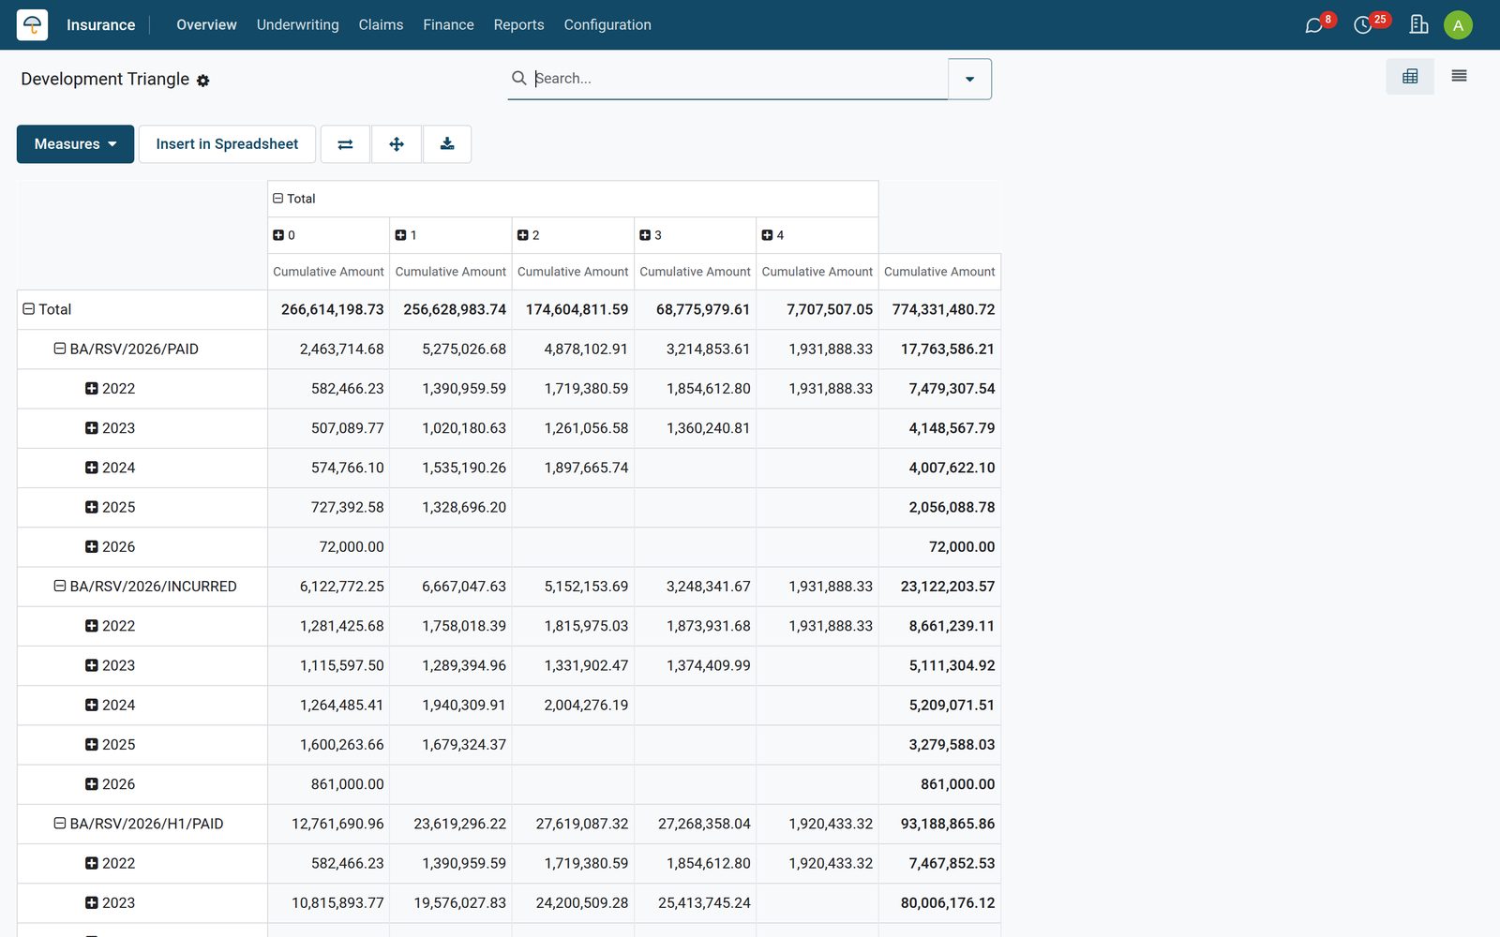
Task: Click the Insurance app logo icon
Action: pos(32,24)
